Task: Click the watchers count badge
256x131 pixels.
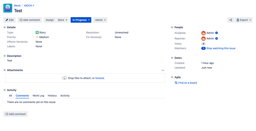Action: pyautogui.click(x=203, y=48)
